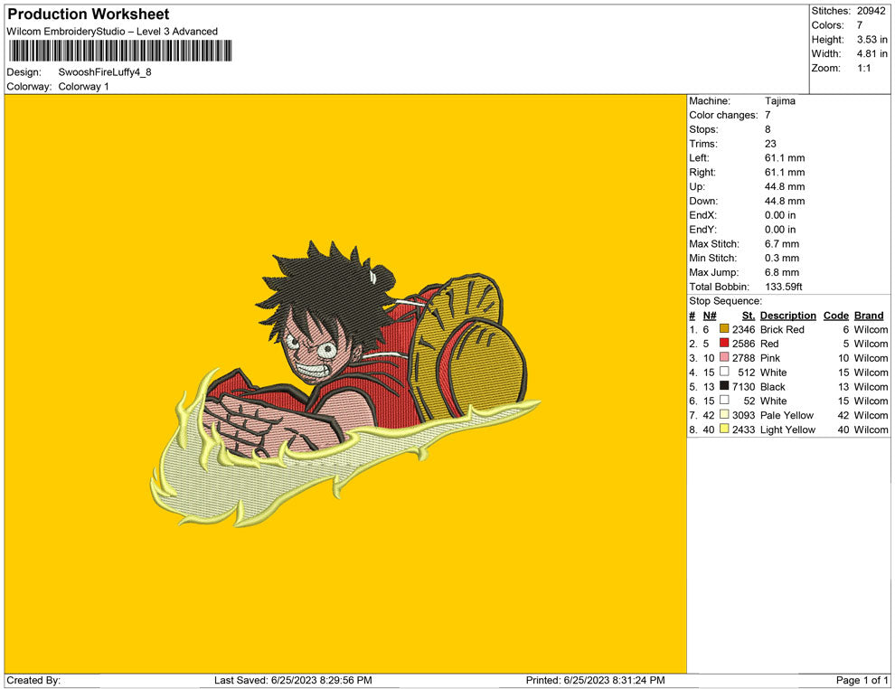Click the max stitch value '6.7 mm'

(x=782, y=244)
